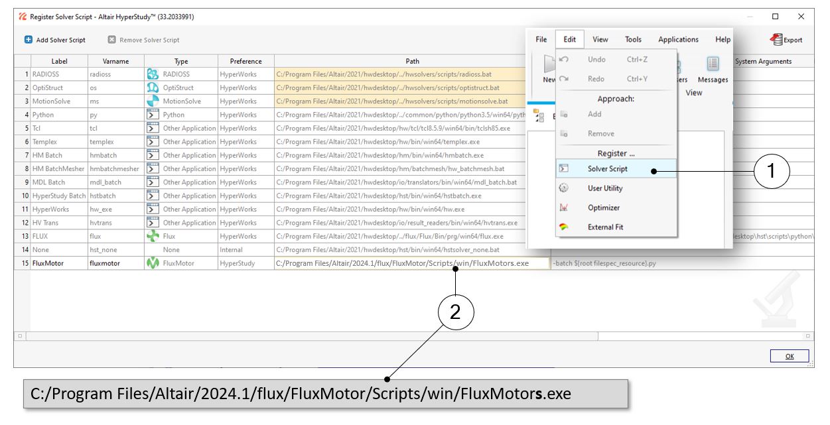
Task: Click the Flux type icon in row 13
Action: tap(153, 236)
